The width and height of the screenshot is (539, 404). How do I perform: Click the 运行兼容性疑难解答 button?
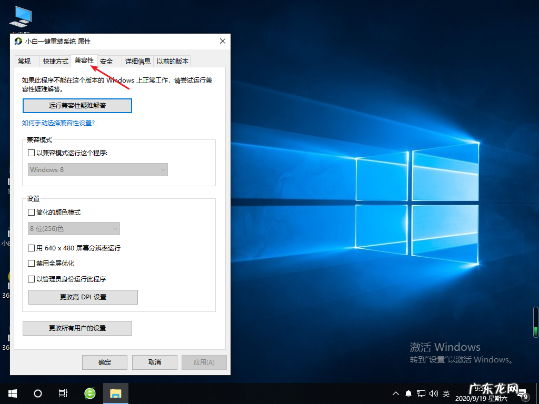77,105
